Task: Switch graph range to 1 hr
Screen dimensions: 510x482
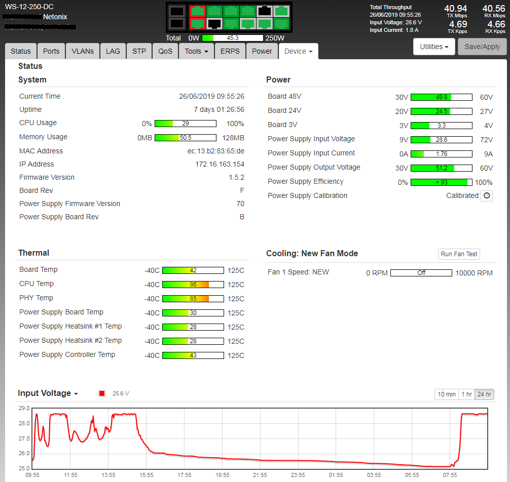Action: point(466,394)
